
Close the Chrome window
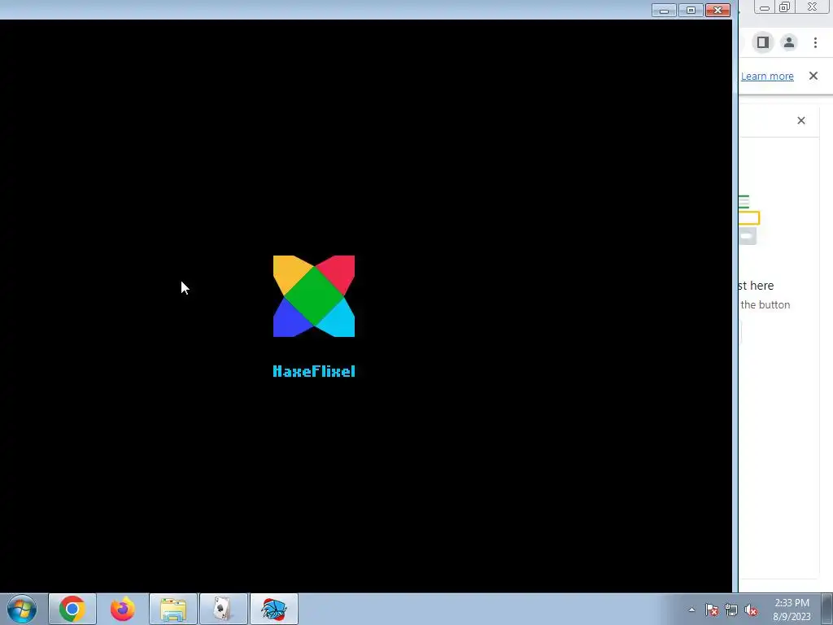pyautogui.click(x=813, y=7)
